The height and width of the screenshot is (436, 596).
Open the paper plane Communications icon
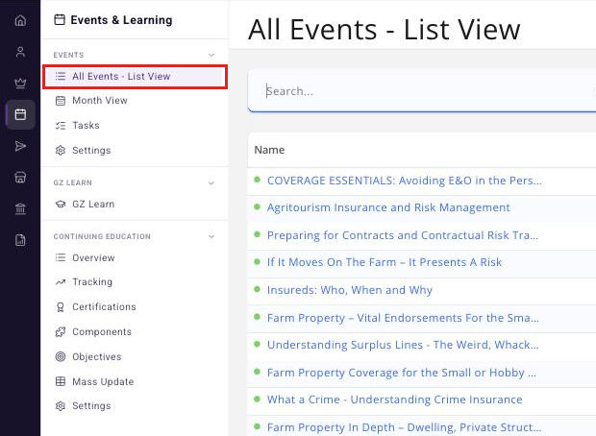20,146
